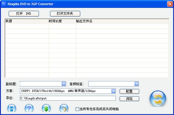Expand the 副标题 dropdown arrow
This screenshot has height=115, width=174.
tap(64, 84)
